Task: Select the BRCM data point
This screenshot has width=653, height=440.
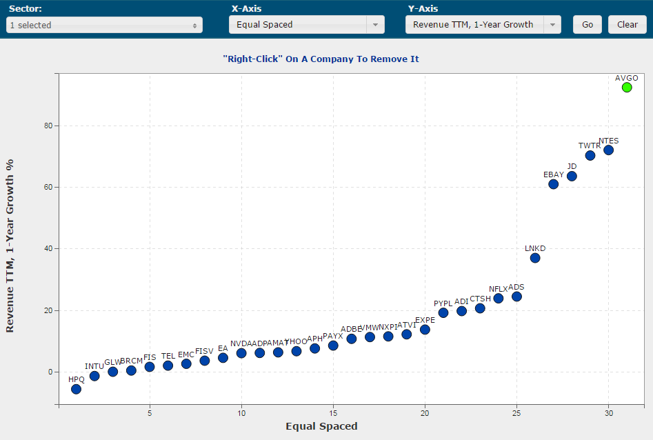Action: [131, 370]
